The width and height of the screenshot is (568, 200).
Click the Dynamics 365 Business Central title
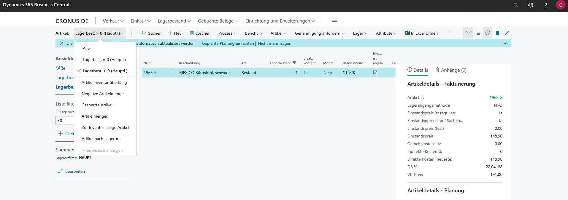click(36, 5)
